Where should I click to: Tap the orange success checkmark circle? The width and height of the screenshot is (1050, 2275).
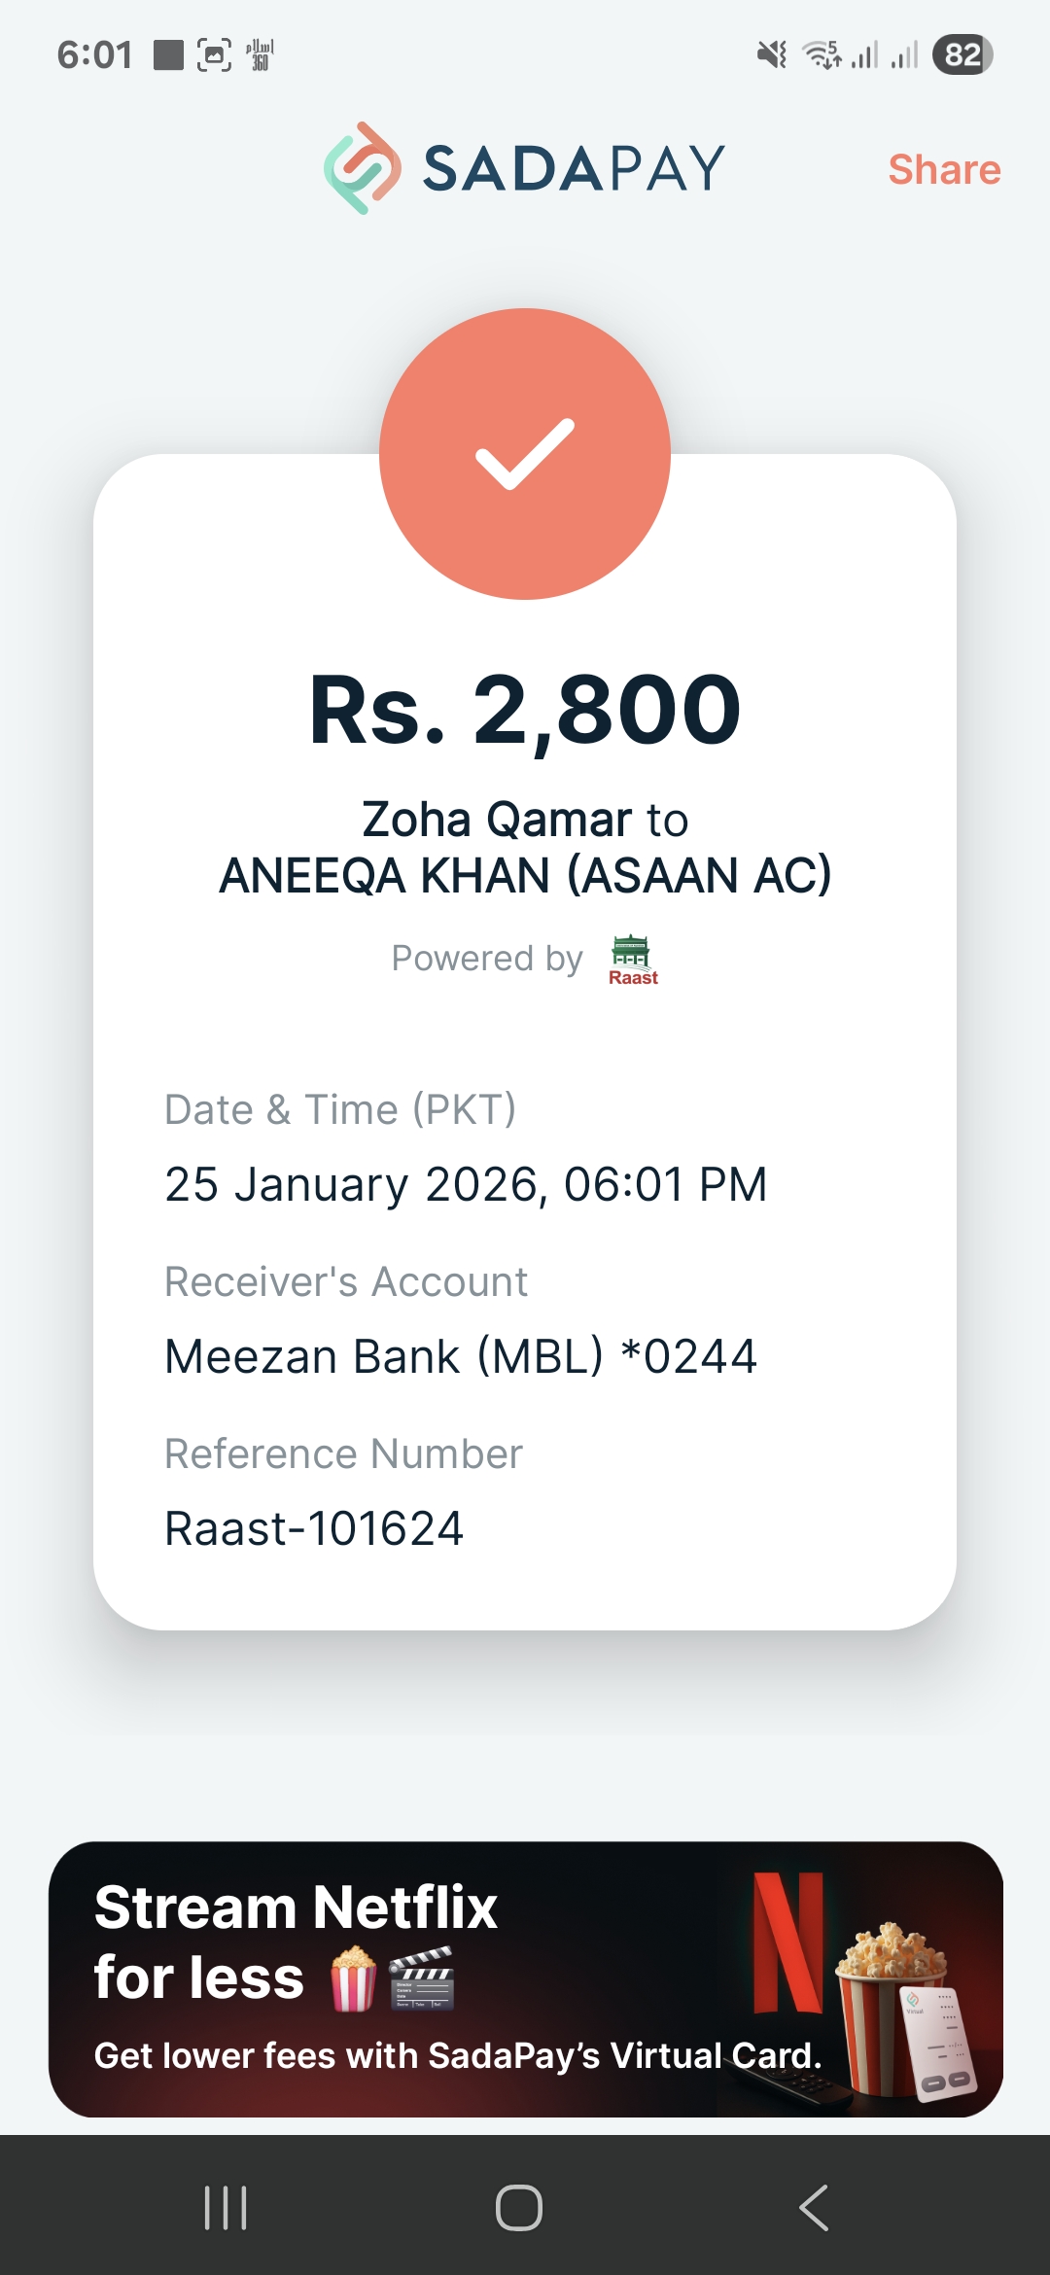click(525, 454)
